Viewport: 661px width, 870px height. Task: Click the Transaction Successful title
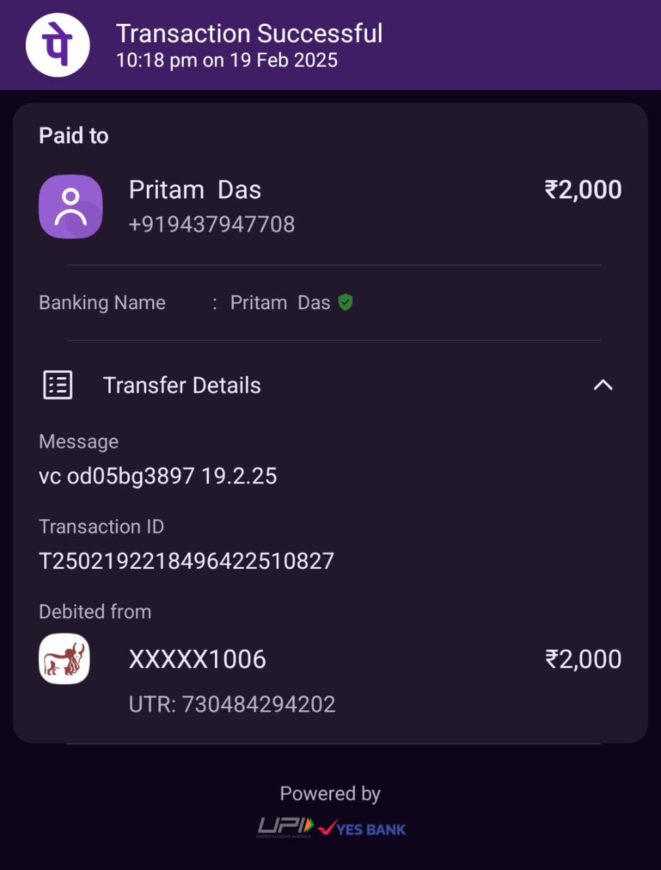(x=249, y=33)
